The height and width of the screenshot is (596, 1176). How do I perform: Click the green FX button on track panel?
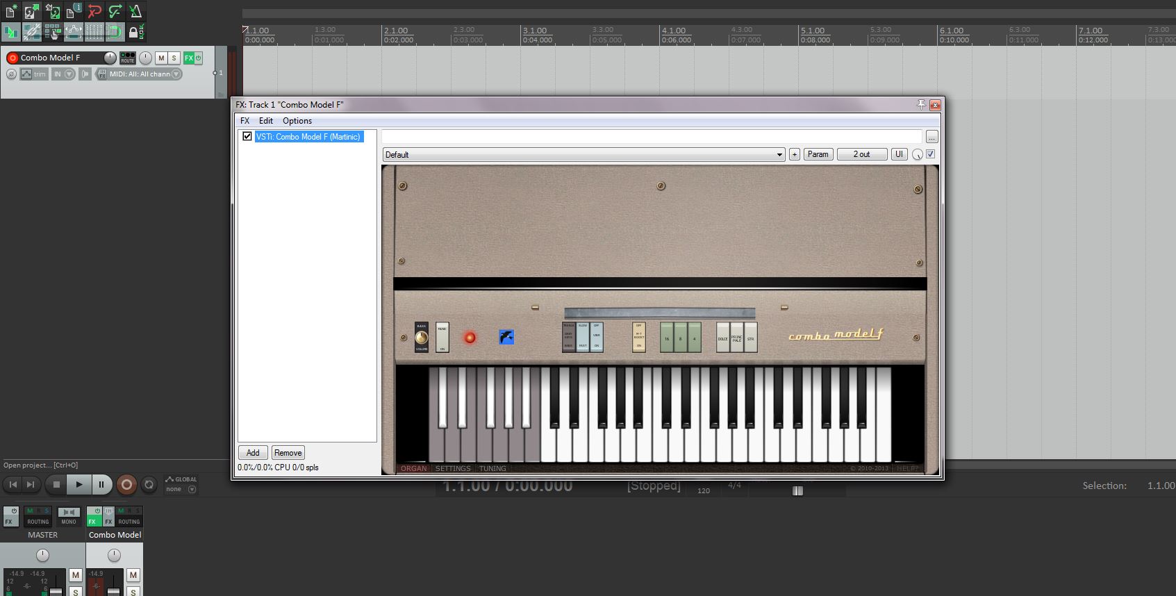click(x=188, y=58)
